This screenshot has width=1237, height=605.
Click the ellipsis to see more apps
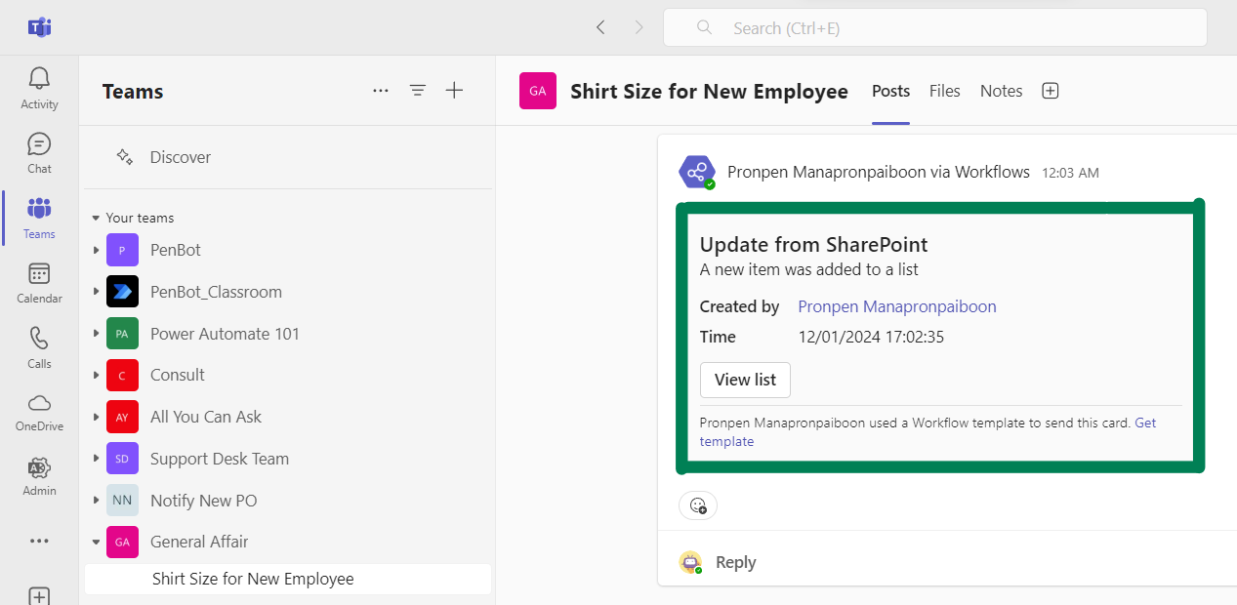point(38,541)
